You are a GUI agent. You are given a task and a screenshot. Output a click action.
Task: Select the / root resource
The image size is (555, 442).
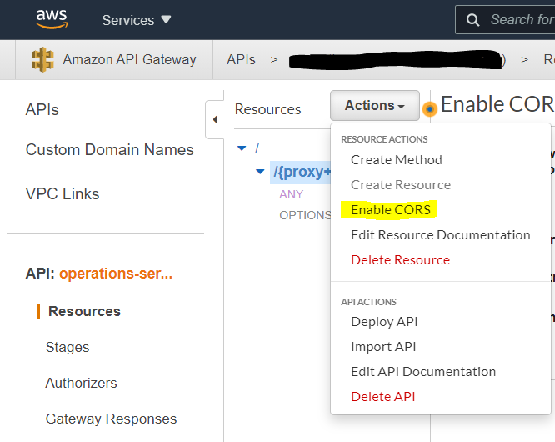[257, 148]
